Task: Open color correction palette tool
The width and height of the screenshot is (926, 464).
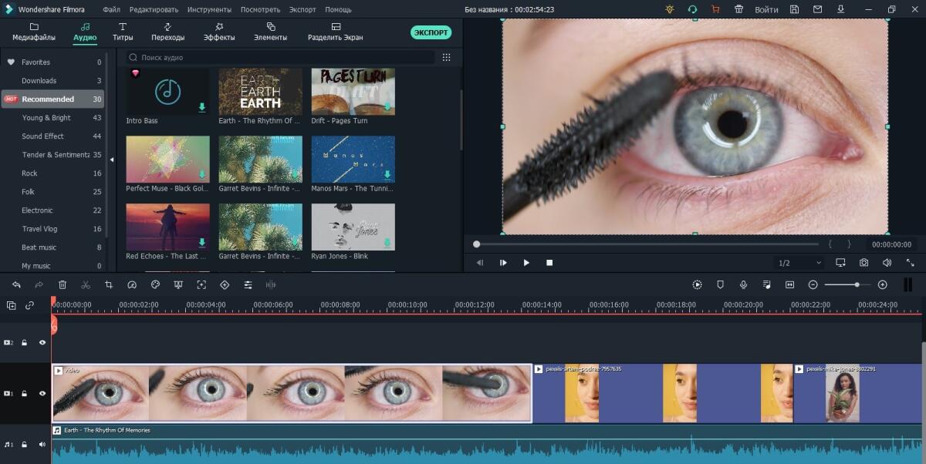Action: click(x=155, y=284)
